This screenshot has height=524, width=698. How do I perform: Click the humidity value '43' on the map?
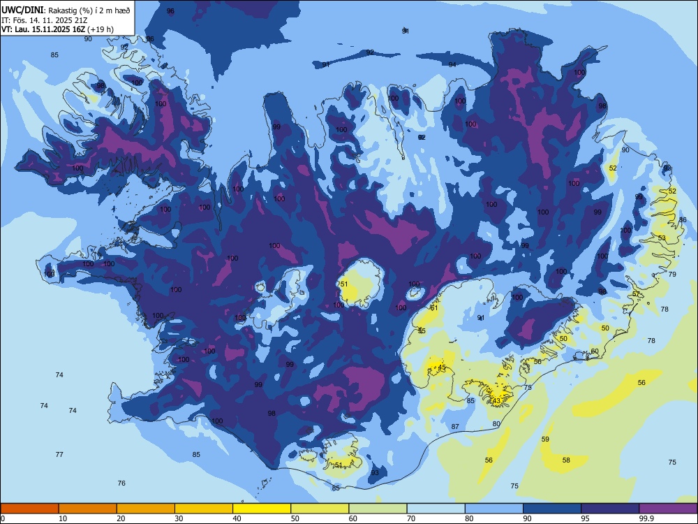[496, 400]
